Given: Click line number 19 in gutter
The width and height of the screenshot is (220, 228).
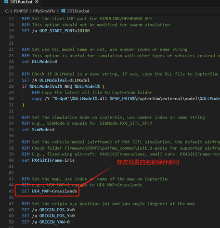Looking at the screenshot, I should click(x=11, y=31).
